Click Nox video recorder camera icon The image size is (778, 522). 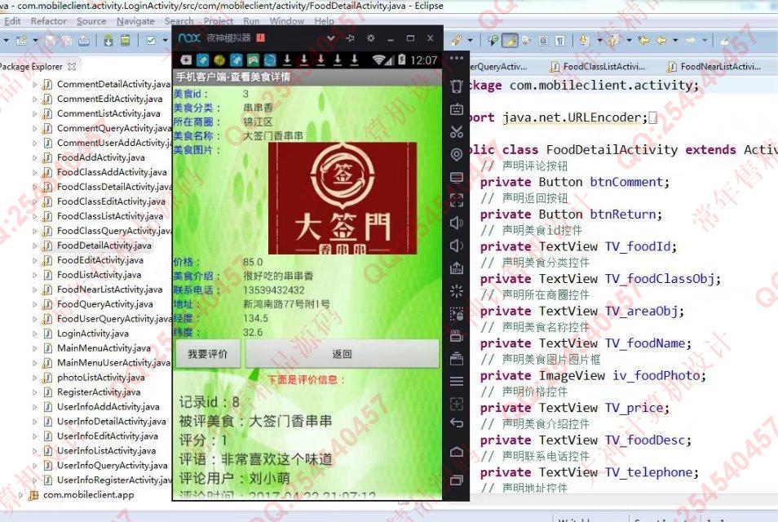457,336
